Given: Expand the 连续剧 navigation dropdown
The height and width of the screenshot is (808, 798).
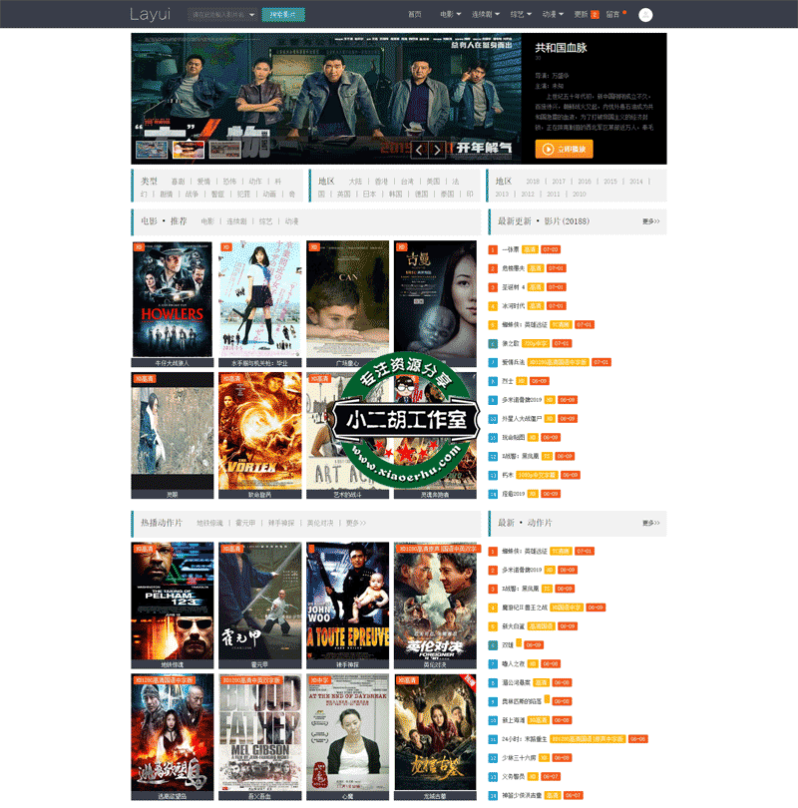Looking at the screenshot, I should click(487, 15).
